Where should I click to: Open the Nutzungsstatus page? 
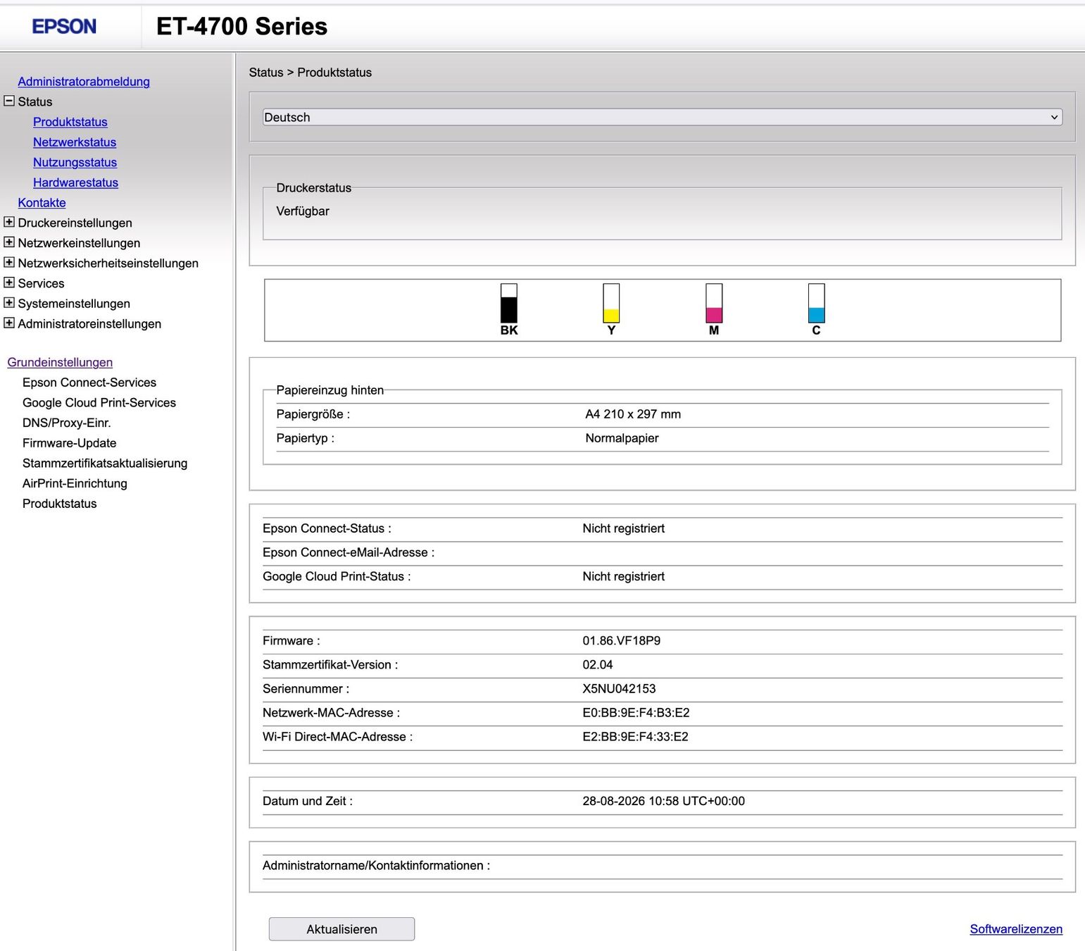click(x=75, y=162)
